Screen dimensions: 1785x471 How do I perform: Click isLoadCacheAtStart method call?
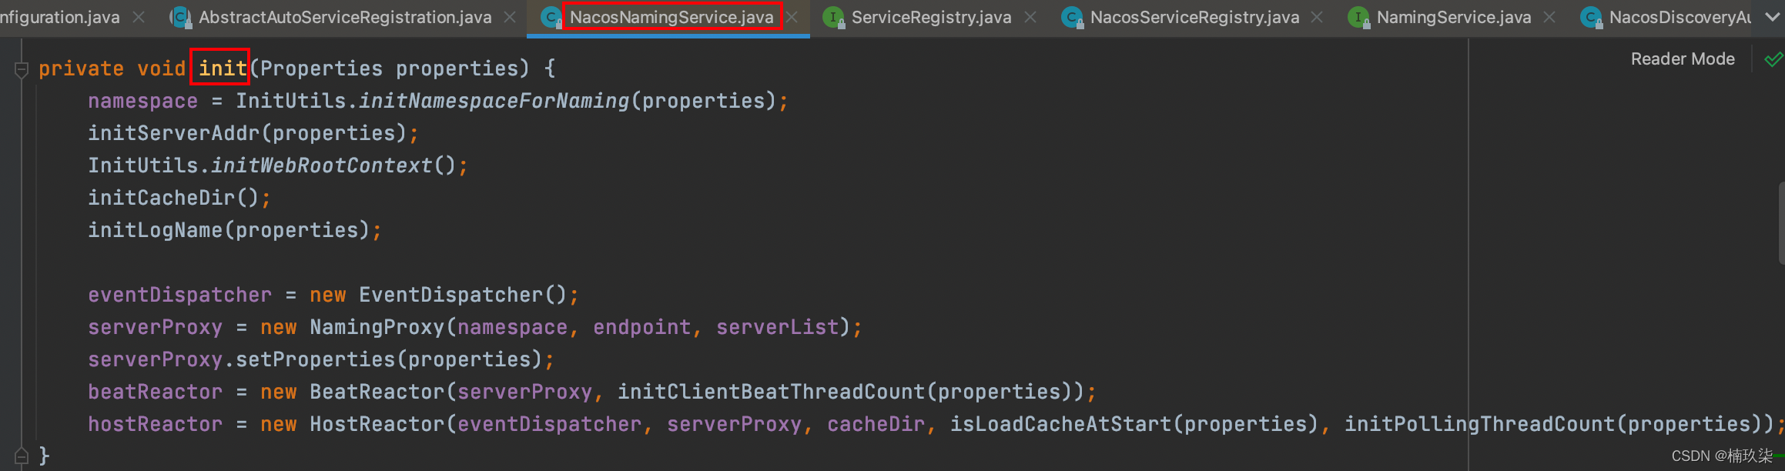[x=1060, y=424]
